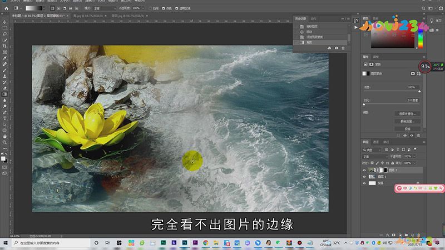Open the layer filter type dropdown
The width and height of the screenshot is (445, 250).
pos(372,149)
